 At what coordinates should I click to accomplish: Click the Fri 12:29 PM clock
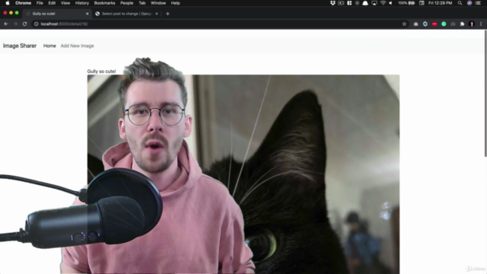pos(440,3)
